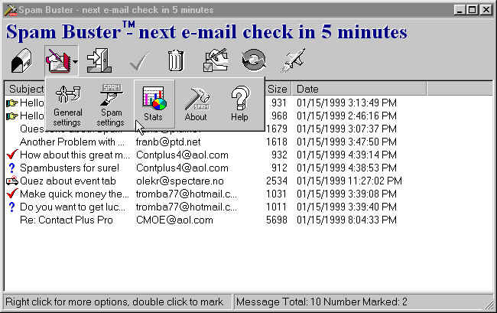
Task: Click the date 01/15/1999 11:27:02 PM
Action: (349, 181)
